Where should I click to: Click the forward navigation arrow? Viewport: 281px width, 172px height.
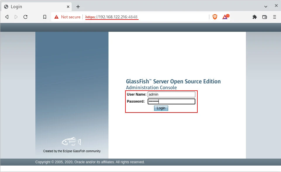point(16,17)
